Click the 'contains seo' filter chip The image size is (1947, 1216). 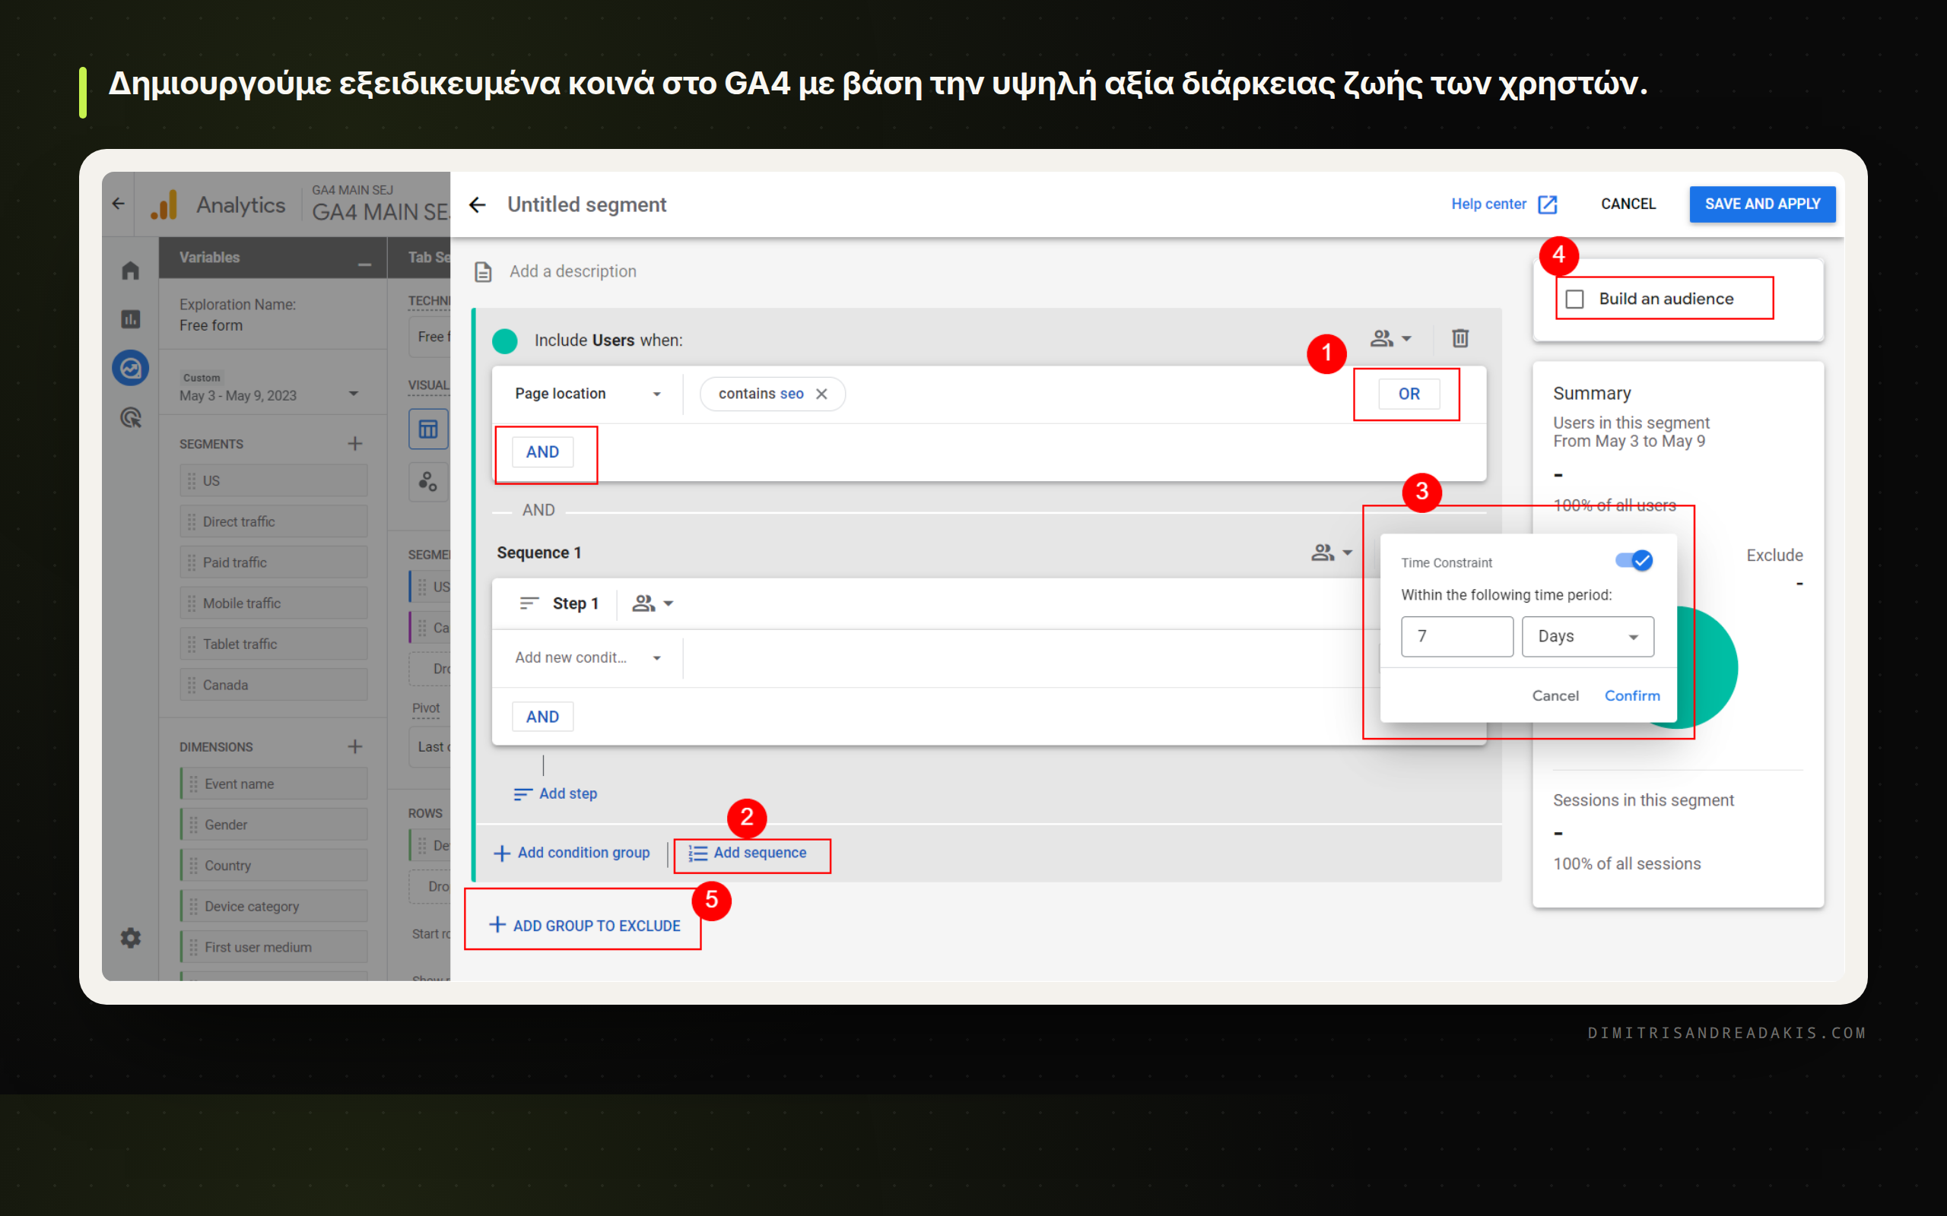click(771, 394)
